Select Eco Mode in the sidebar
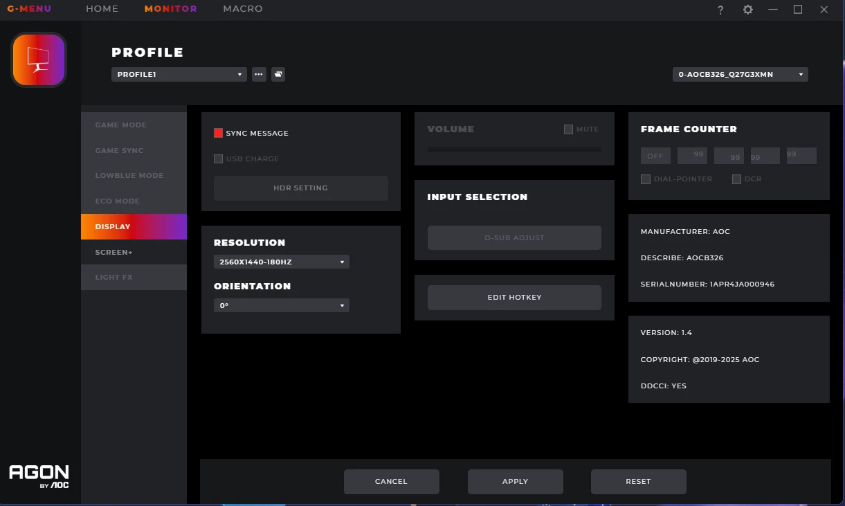 click(134, 201)
